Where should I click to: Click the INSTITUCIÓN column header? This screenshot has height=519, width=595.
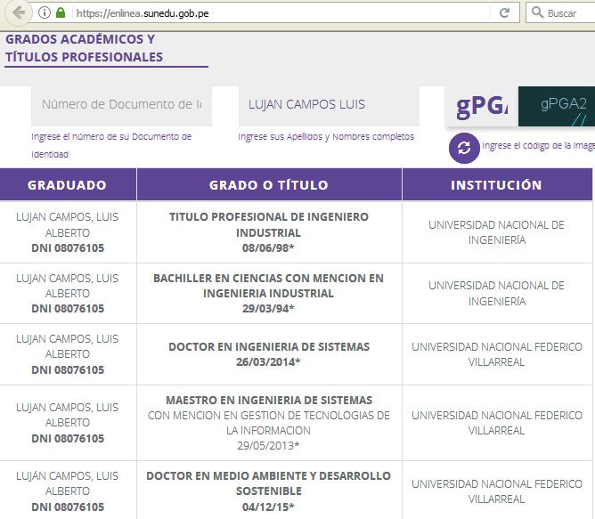[497, 185]
